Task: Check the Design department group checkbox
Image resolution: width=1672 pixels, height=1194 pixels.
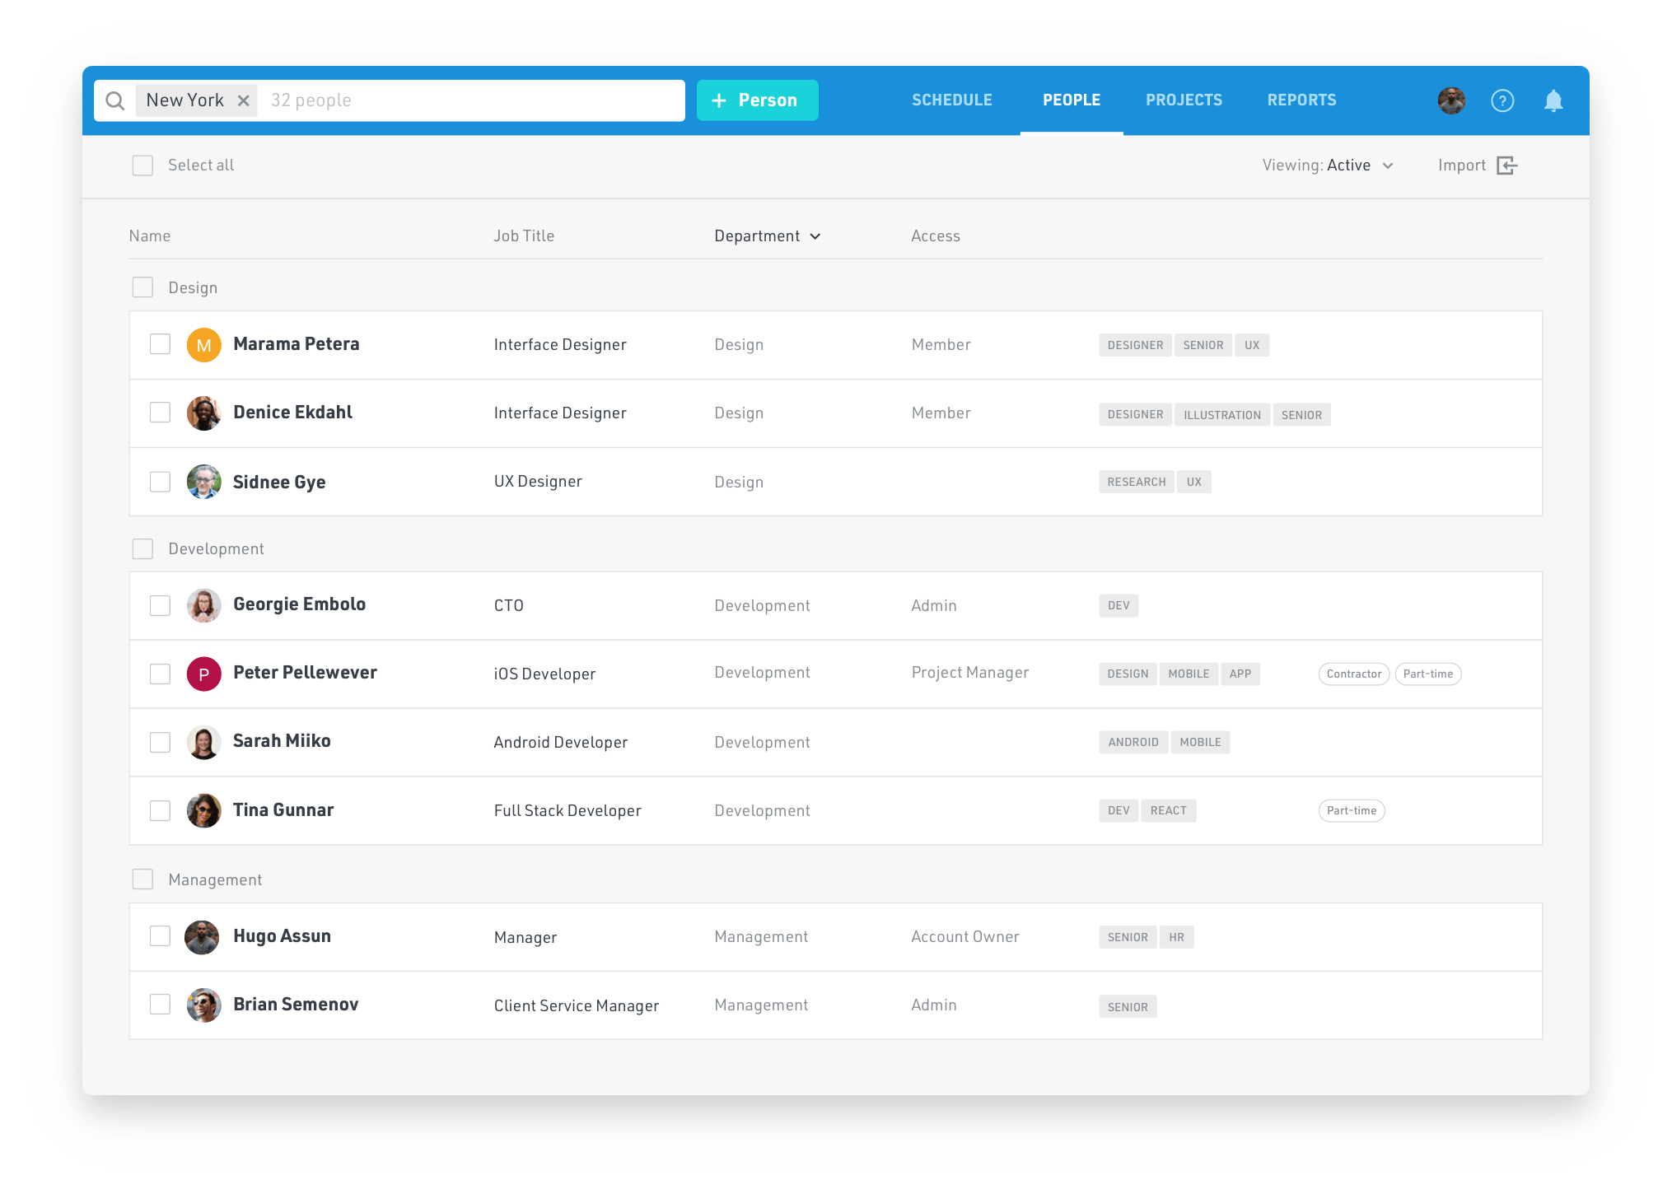Action: [x=142, y=287]
